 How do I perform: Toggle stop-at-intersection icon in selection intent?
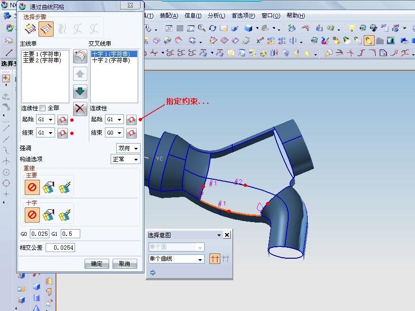click(215, 259)
